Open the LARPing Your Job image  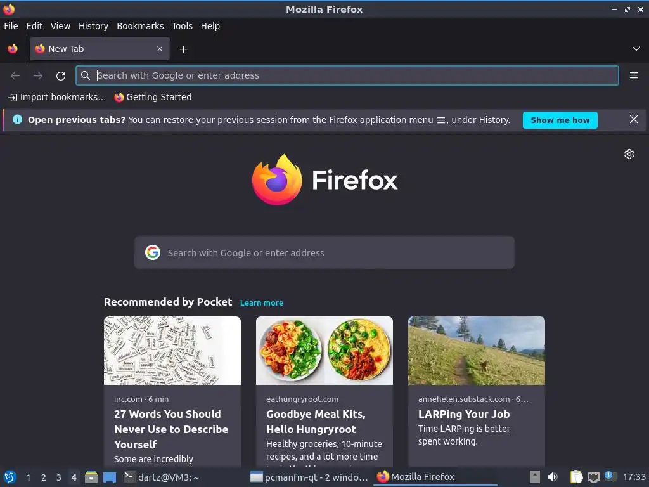tap(477, 350)
